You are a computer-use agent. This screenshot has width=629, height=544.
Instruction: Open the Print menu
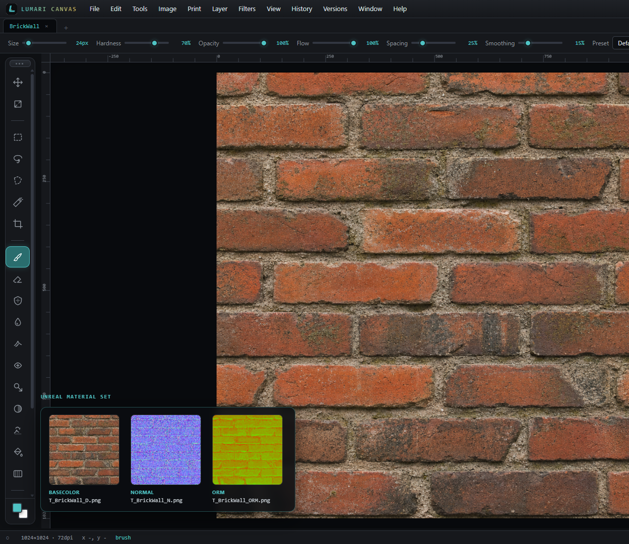194,9
